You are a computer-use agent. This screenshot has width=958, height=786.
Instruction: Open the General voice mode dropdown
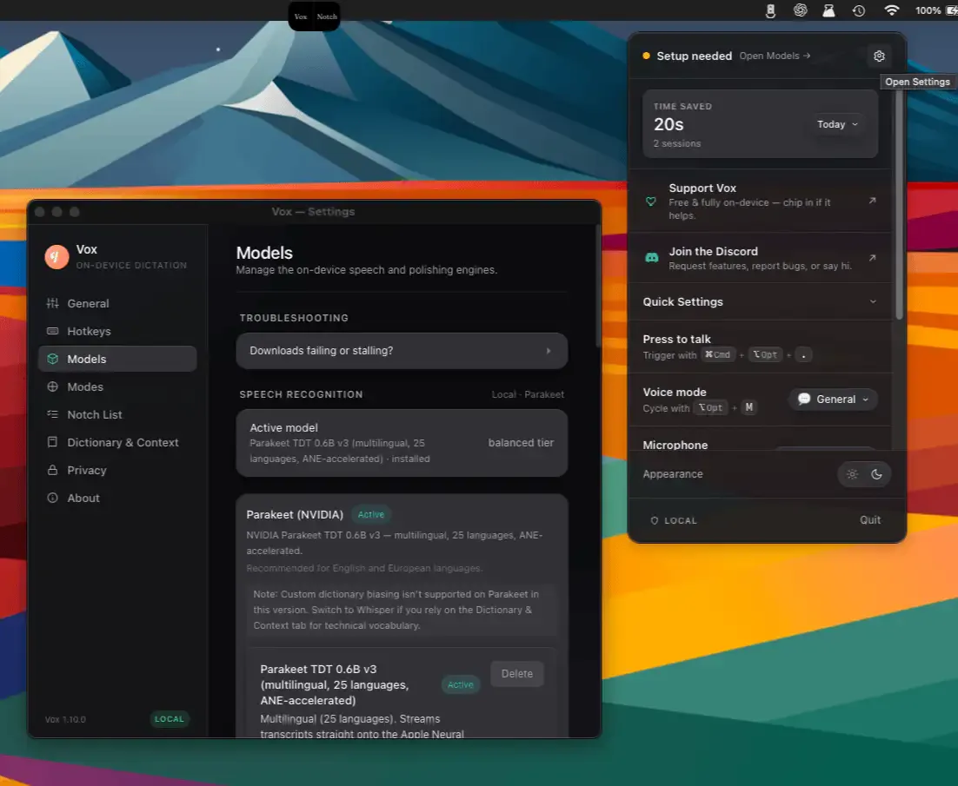pyautogui.click(x=834, y=400)
